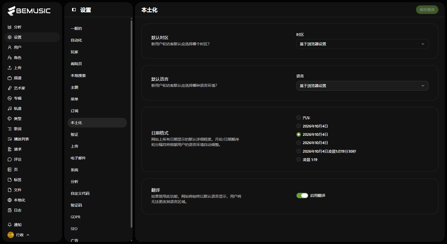Disable the 启用翻译 switch
This screenshot has width=447, height=244.
point(302,196)
